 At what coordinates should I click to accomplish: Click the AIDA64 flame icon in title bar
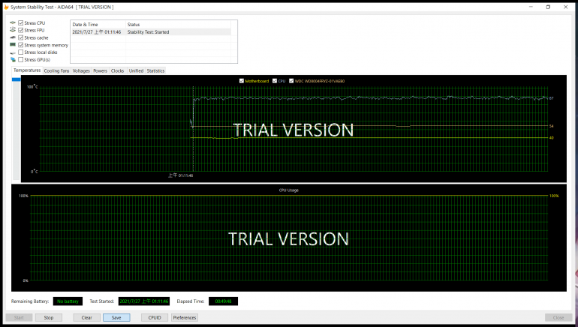point(7,7)
